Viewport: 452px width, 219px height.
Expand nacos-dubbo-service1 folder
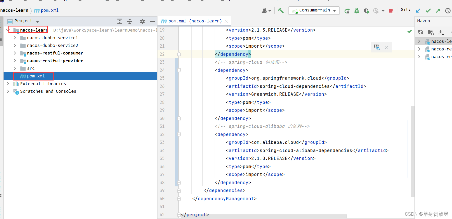tap(15, 38)
